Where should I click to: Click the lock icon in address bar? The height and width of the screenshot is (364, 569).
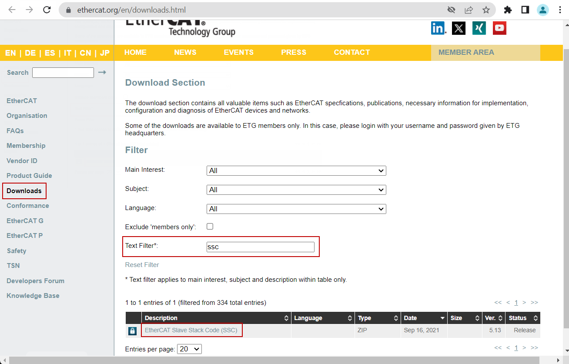pos(68,10)
